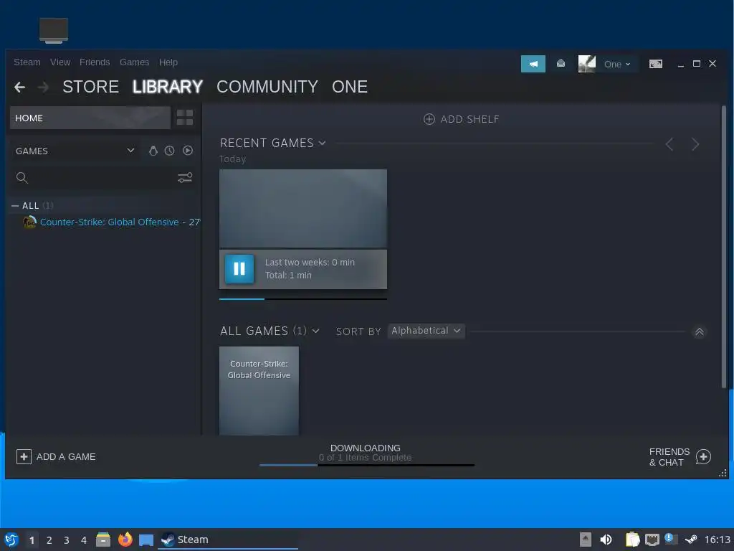
Task: Click the library search input field
Action: point(102,178)
